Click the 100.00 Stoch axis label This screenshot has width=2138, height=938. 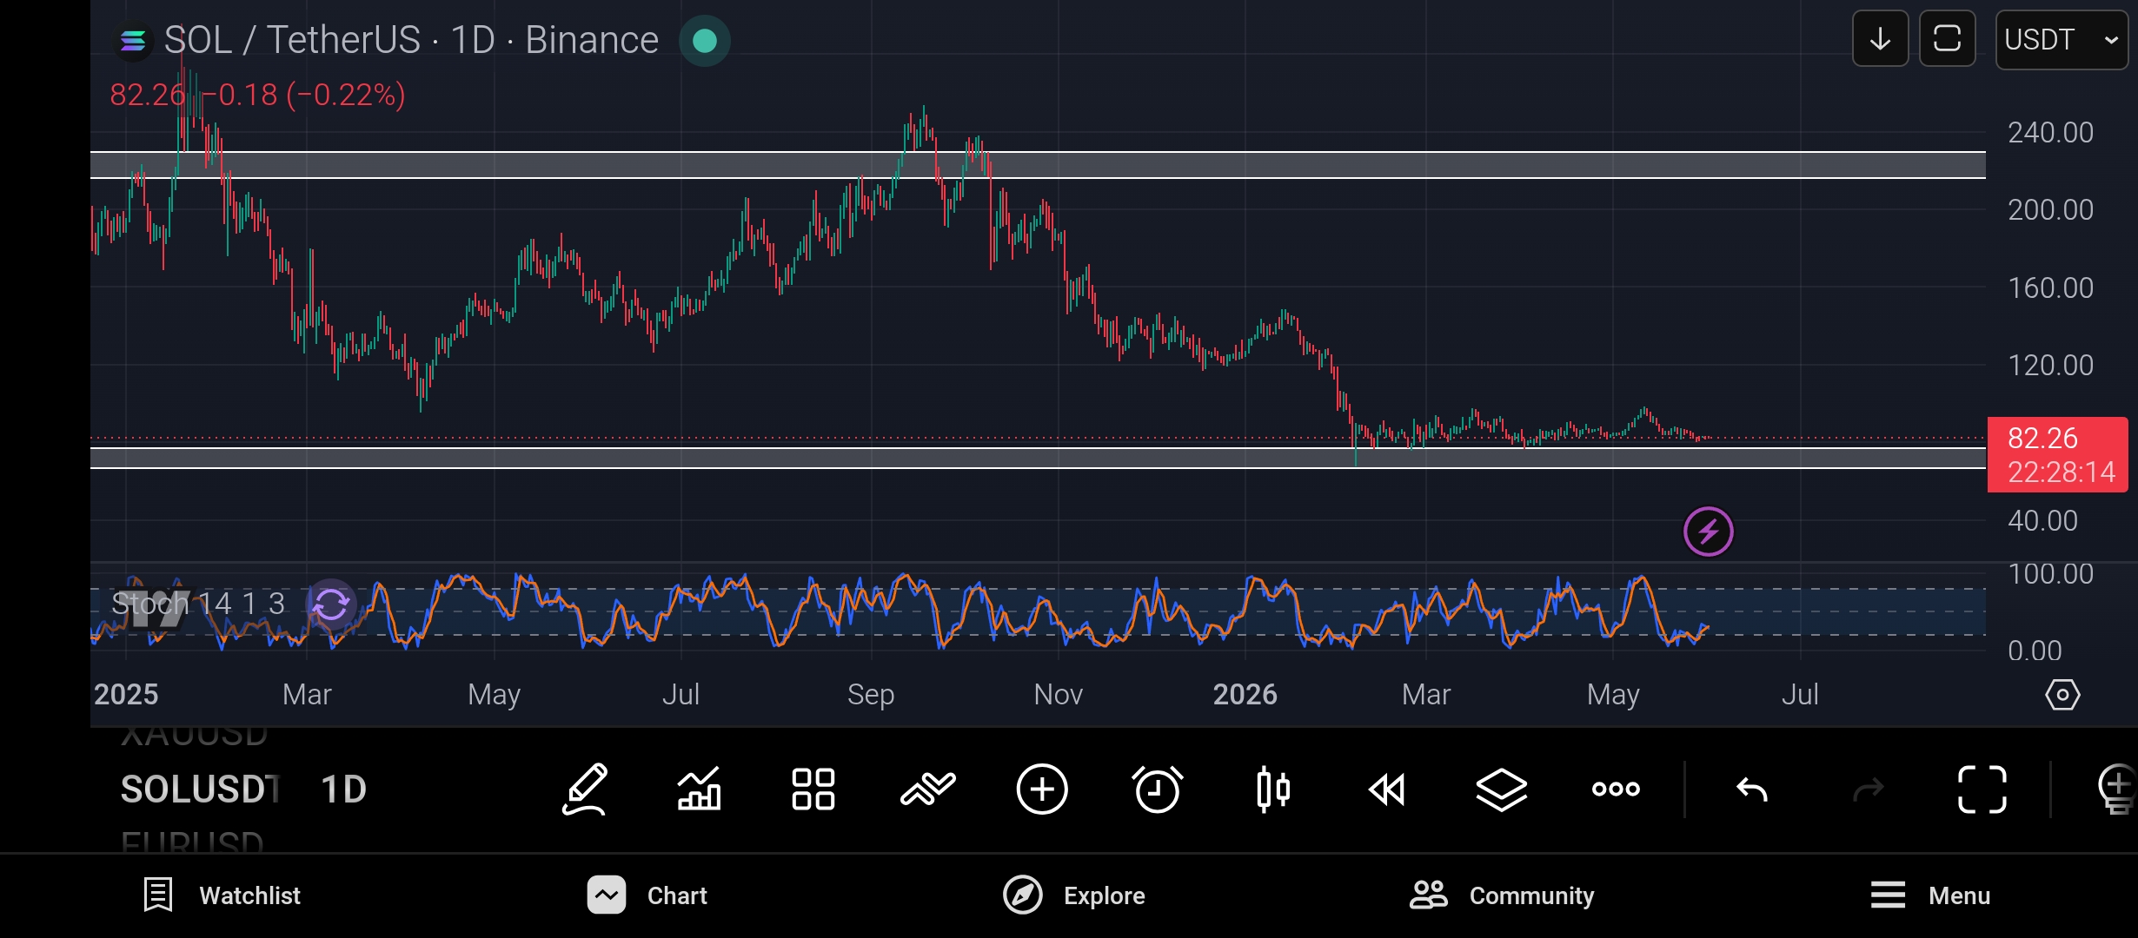point(2051,573)
